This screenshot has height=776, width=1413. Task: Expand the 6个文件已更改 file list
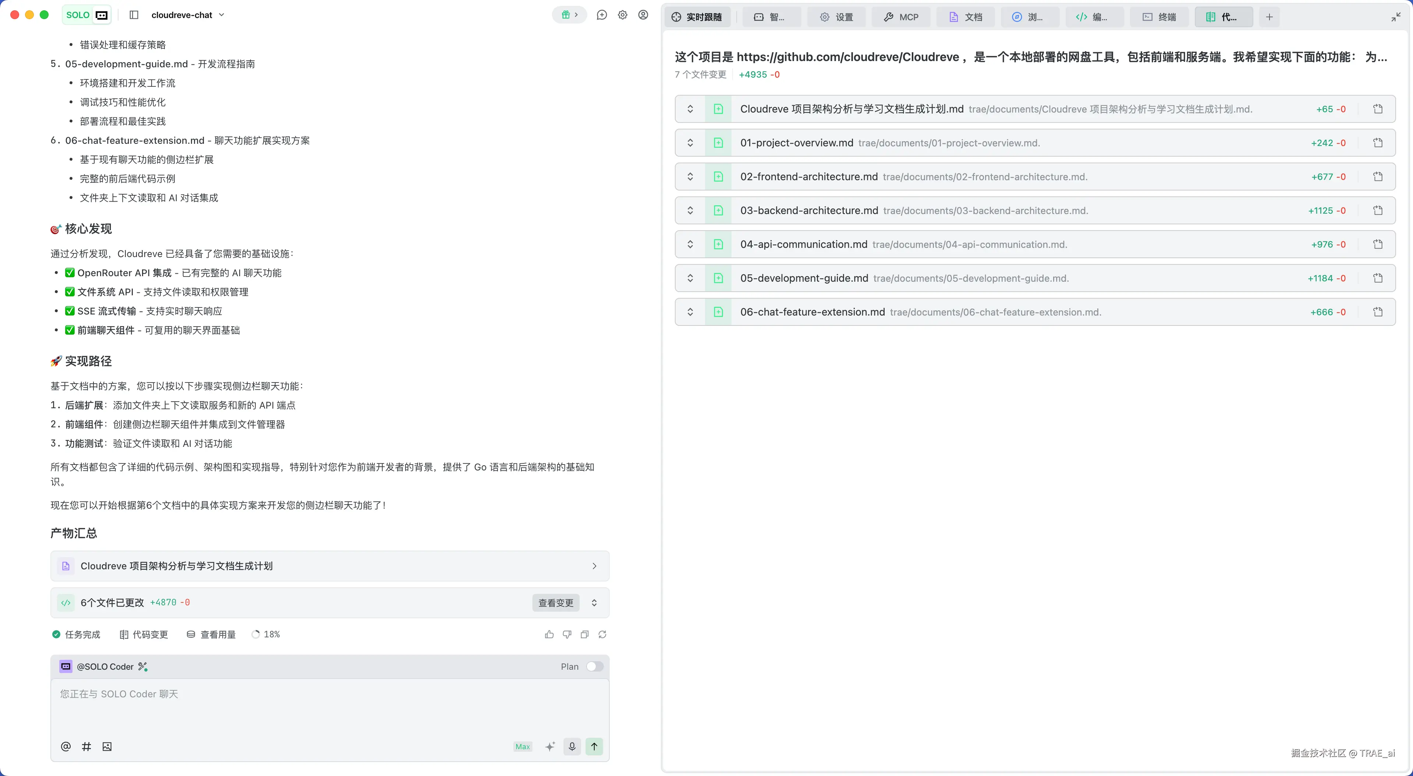594,603
